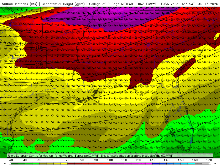Click the 170 value on the color scale
This screenshot has height=165, width=220.
point(209,160)
